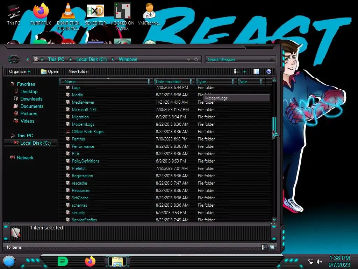Open address bar history dropdown
Screen dimensions: 358x269
[x=188, y=60]
